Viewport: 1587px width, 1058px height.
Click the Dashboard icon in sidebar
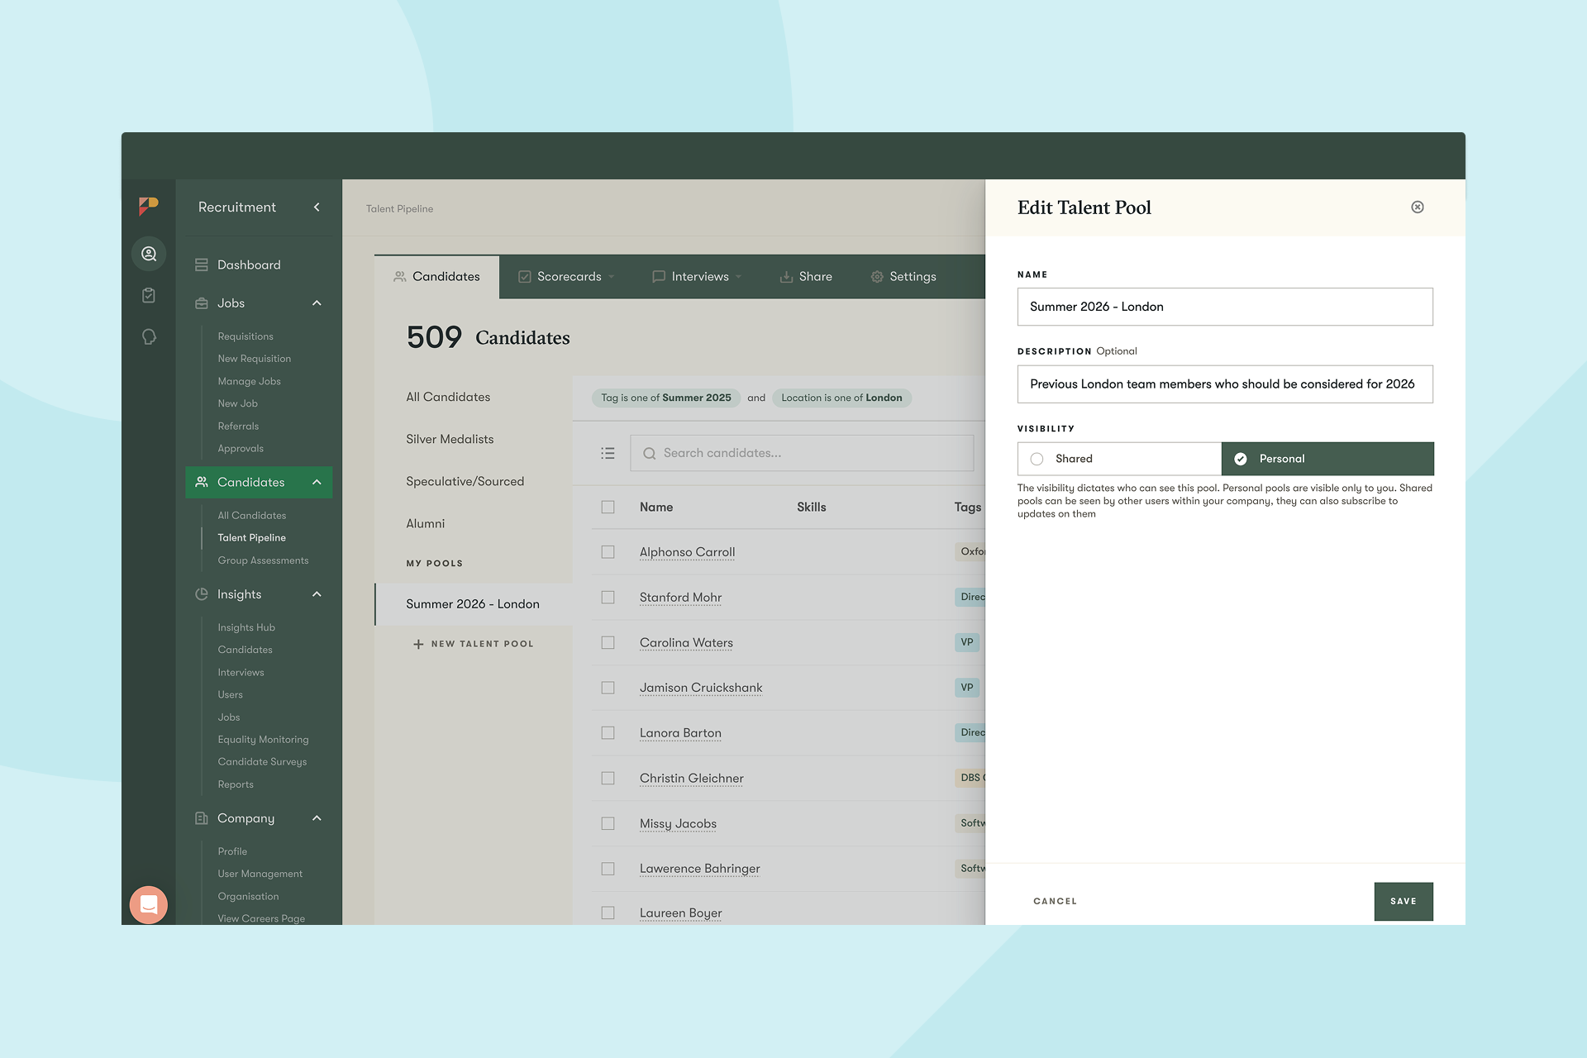[202, 264]
